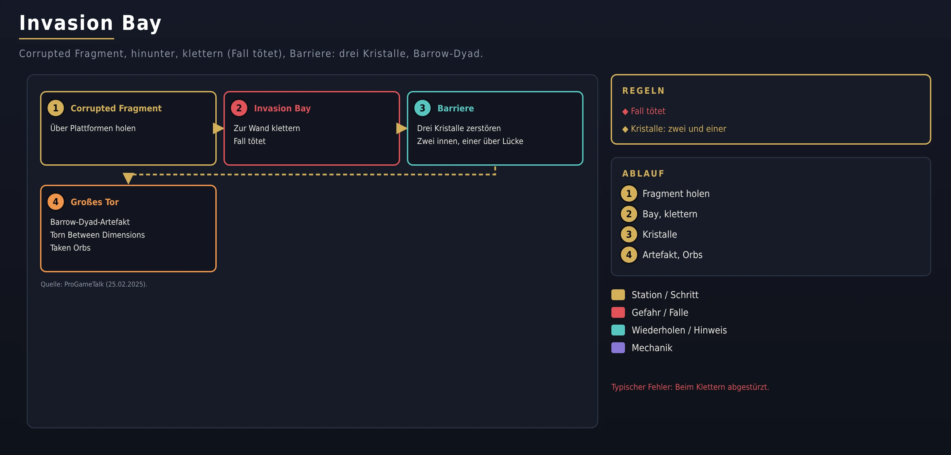Click the text Zur Wand klettern
951x455 pixels.
267,128
